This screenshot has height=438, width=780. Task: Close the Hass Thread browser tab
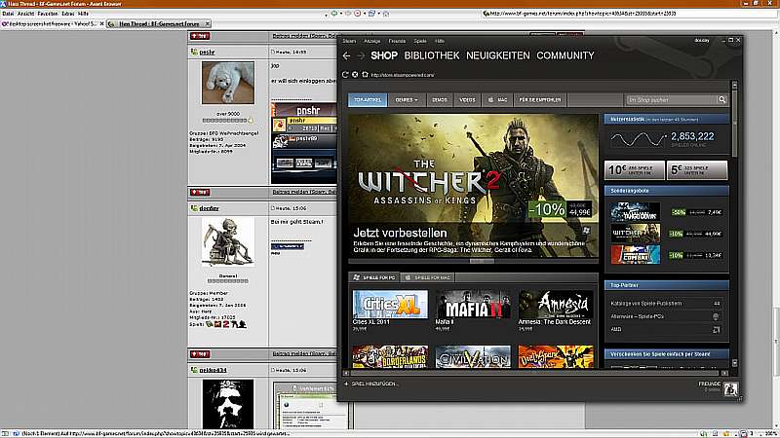[x=208, y=23]
